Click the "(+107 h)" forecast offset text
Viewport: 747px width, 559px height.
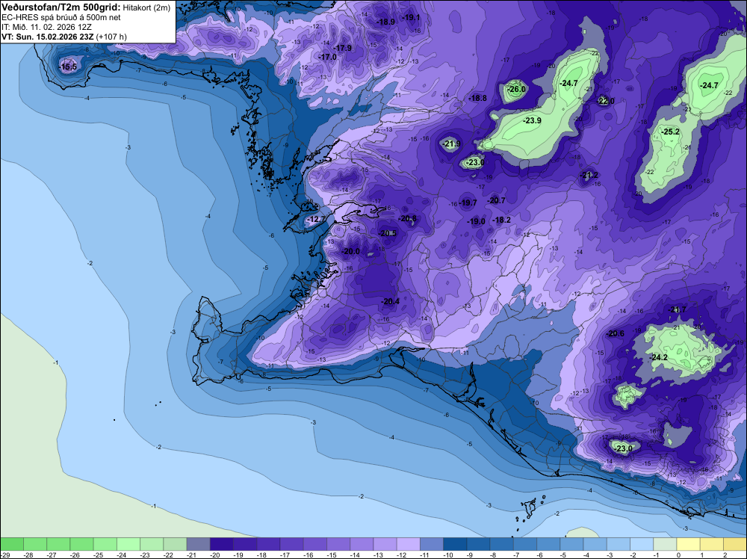click(111, 37)
